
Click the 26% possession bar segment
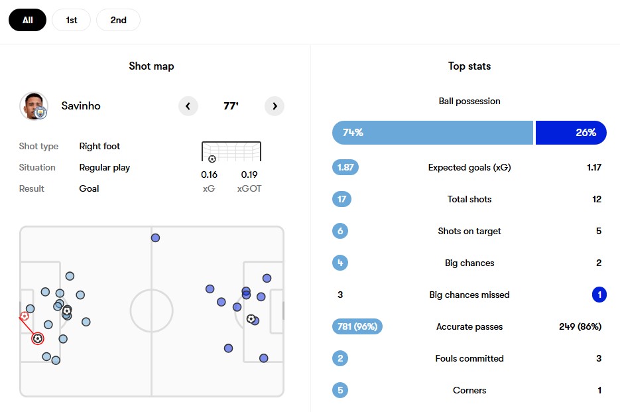(x=571, y=133)
